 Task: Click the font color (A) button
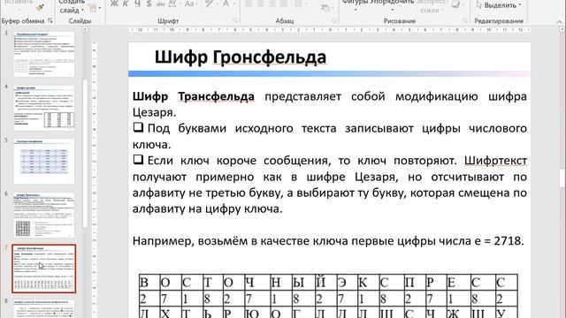(226, 4)
